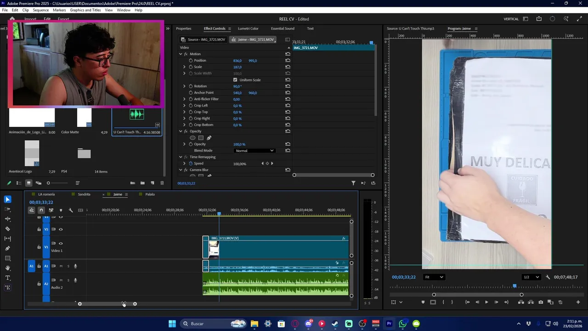Toggle Snap in Timeline magnet button
Viewport: 588px width, 331px height.
pos(41,210)
